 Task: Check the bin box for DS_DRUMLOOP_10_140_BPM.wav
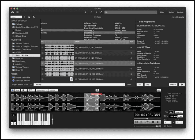click(x=42, y=63)
